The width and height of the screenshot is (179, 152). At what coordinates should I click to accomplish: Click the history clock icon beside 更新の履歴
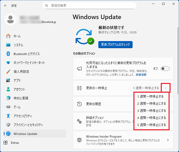(79, 104)
